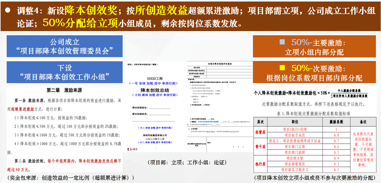Screen dimensions: 381x183
Task: Click the XX项目降本创效评定报告 report title
Action: [x=219, y=63]
